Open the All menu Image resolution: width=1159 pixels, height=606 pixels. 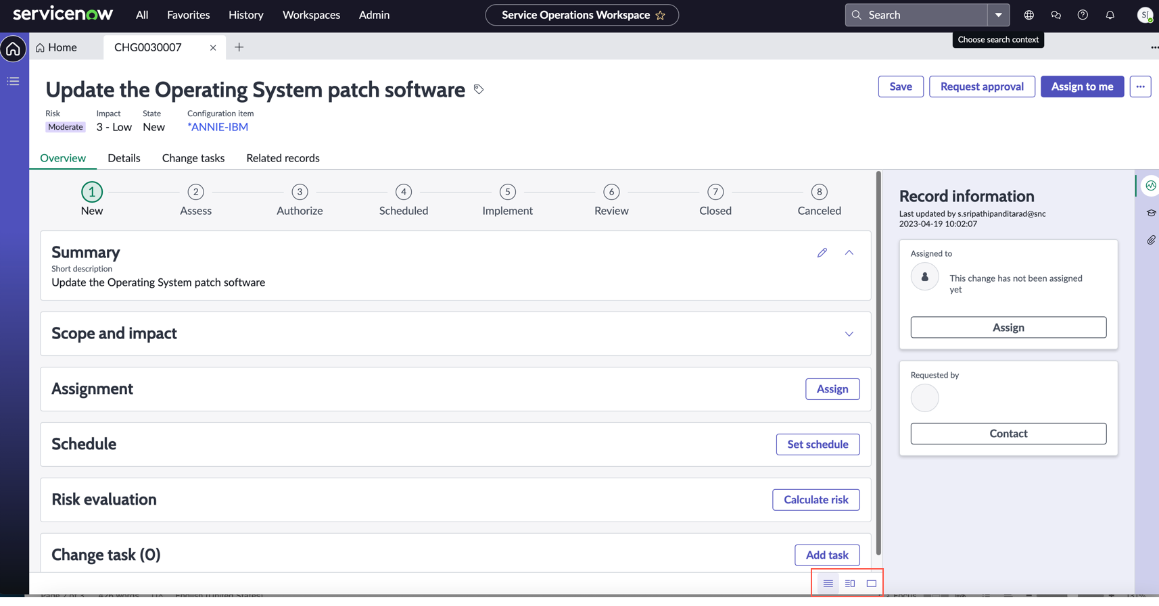click(x=142, y=15)
